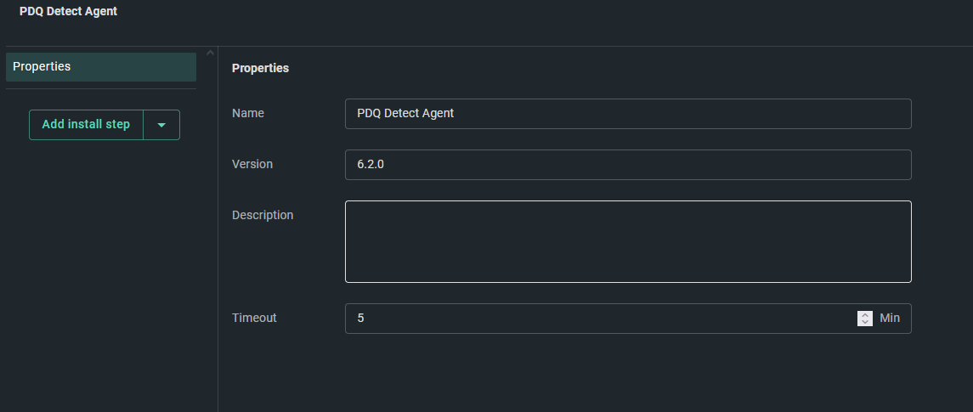Image resolution: width=973 pixels, height=412 pixels.
Task: Decrease Timeout with the down stepper arrow
Action: (865, 322)
